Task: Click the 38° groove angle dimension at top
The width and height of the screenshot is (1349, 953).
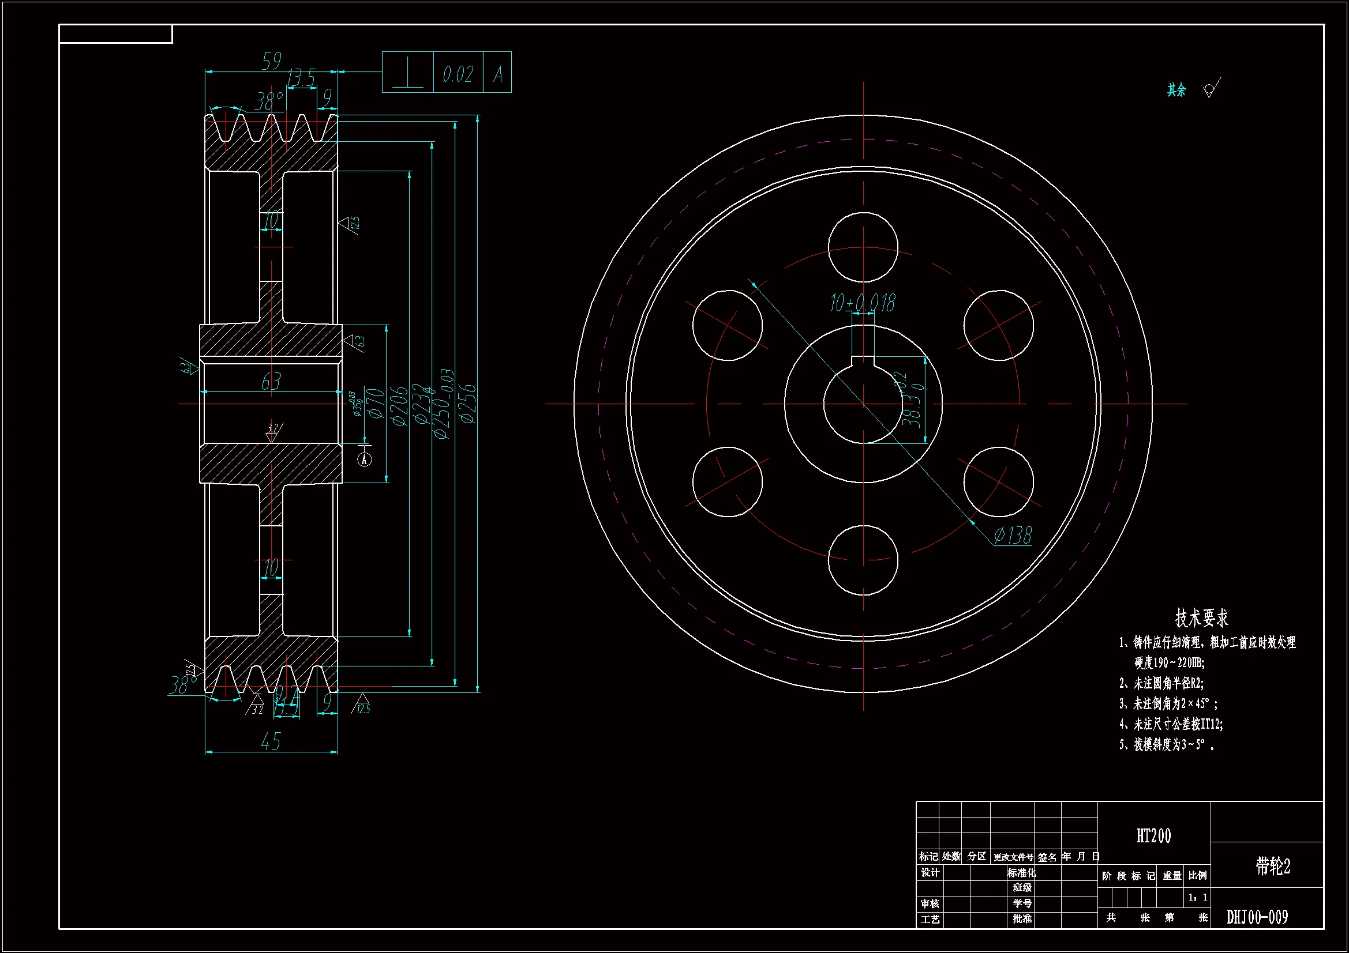Action: coord(269,101)
